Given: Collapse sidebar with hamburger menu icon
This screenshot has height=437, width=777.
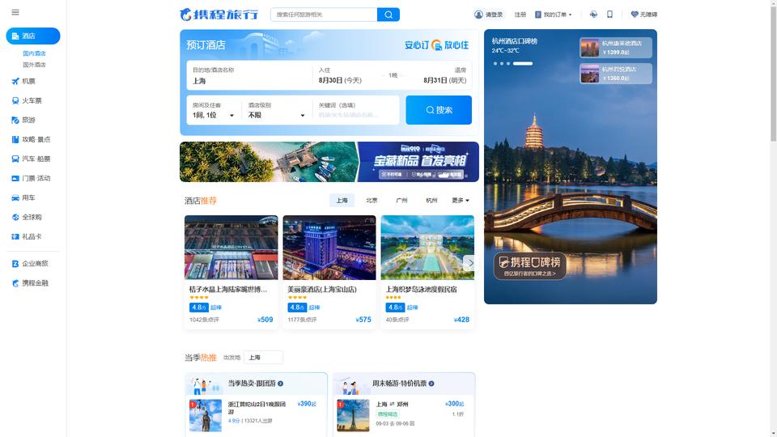Looking at the screenshot, I should 15,12.
